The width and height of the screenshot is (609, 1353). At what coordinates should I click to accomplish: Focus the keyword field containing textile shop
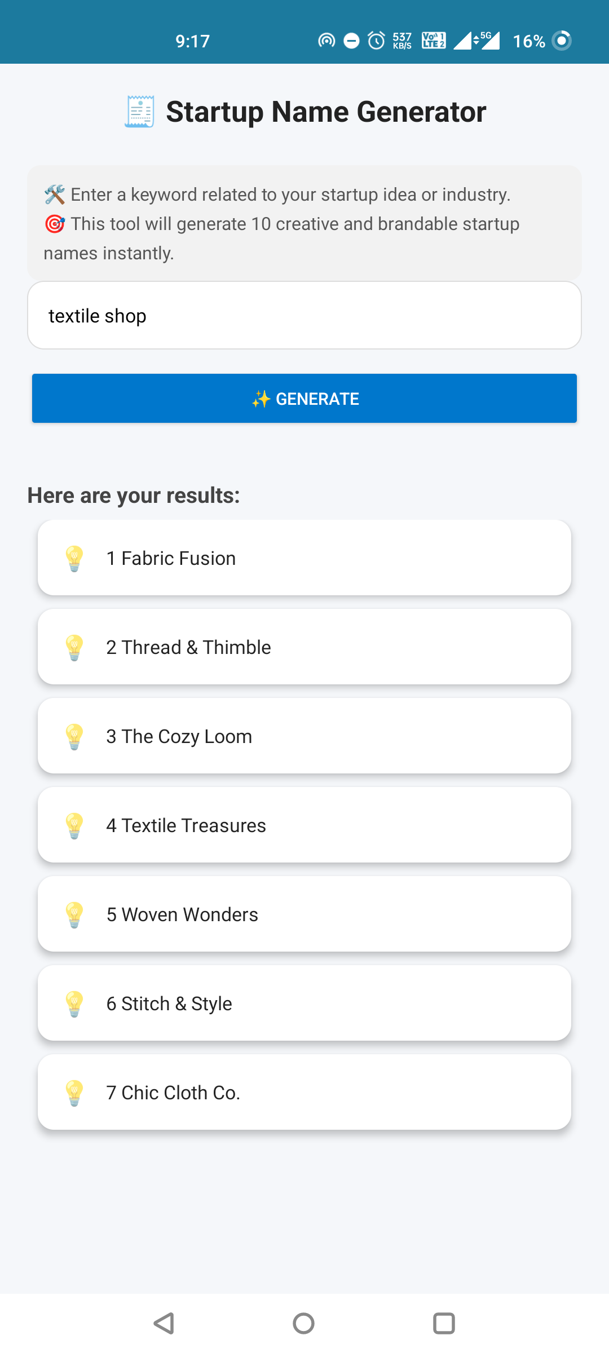304,316
